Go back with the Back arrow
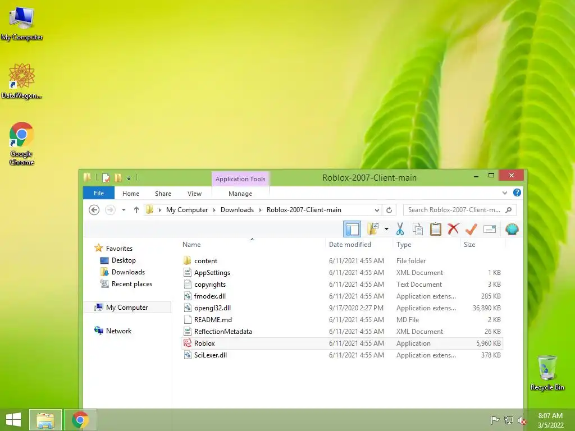Image resolution: width=575 pixels, height=431 pixels. (94, 210)
